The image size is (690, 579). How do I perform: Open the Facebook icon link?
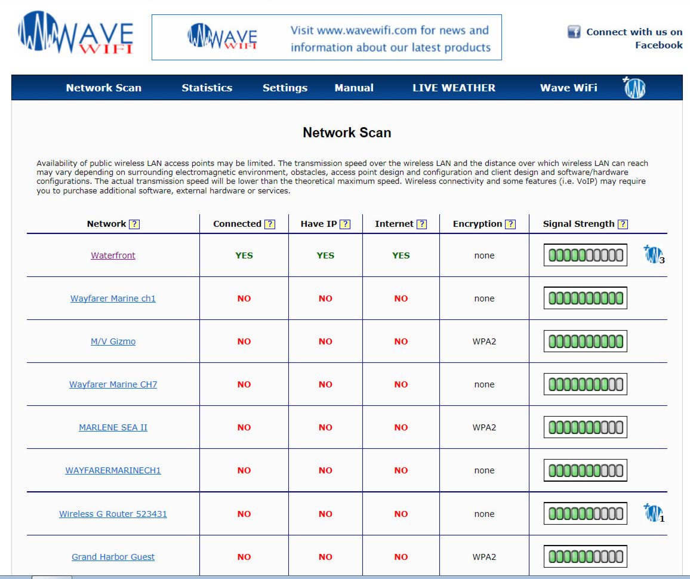point(574,32)
